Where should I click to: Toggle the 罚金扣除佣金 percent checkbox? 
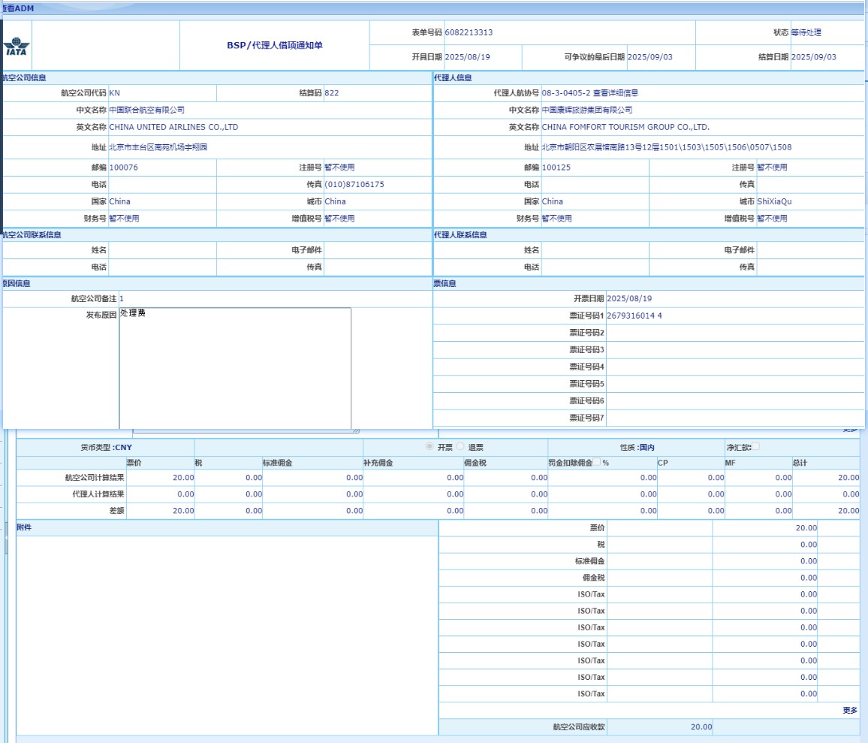[x=597, y=464]
